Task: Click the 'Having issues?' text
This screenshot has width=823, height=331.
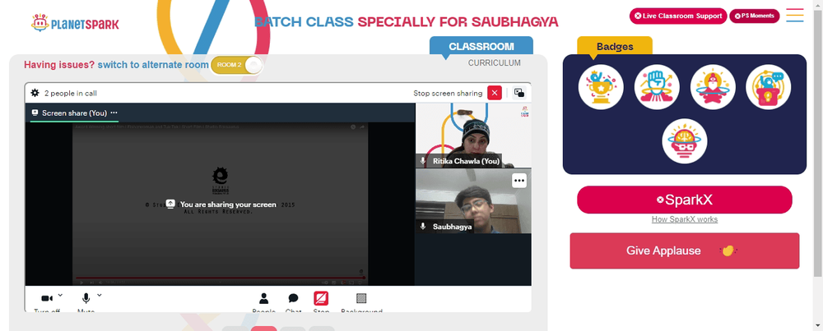Action: point(59,65)
